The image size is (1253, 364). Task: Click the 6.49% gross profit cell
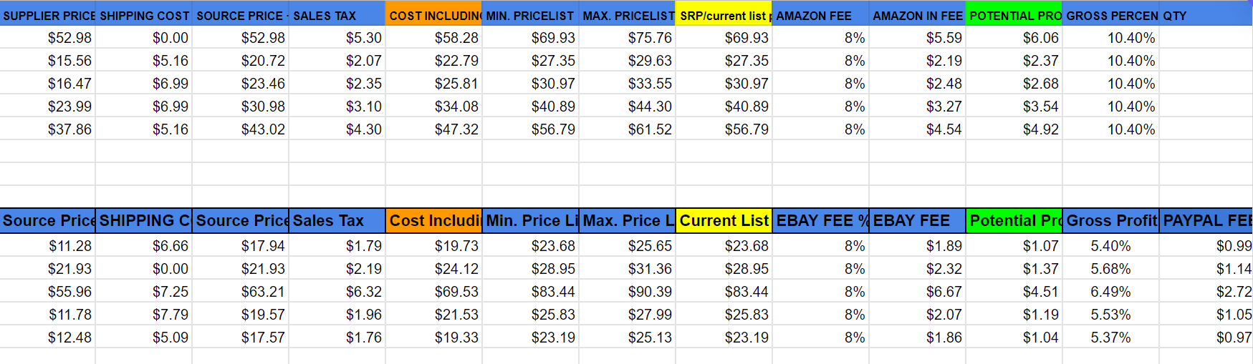[x=1110, y=292]
